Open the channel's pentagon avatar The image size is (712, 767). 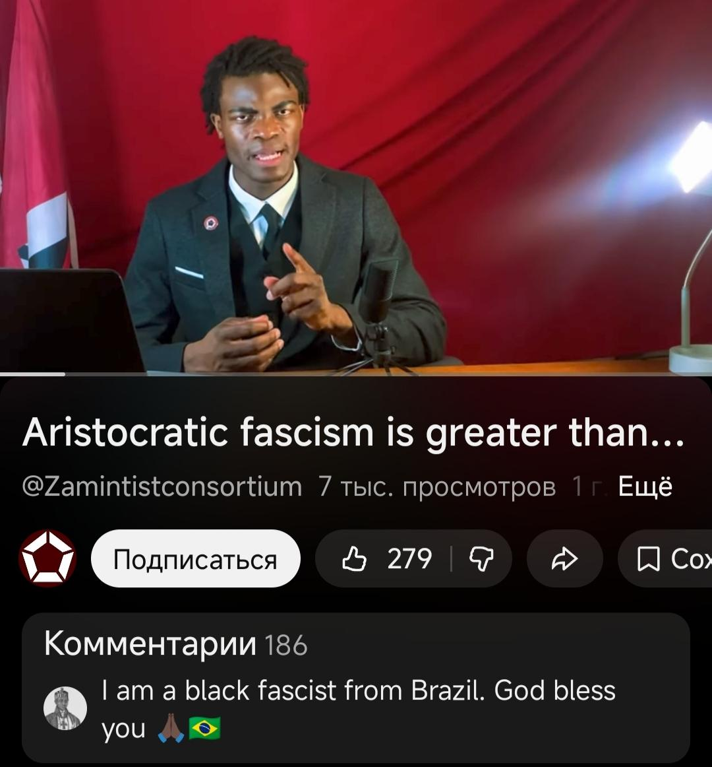click(x=47, y=558)
